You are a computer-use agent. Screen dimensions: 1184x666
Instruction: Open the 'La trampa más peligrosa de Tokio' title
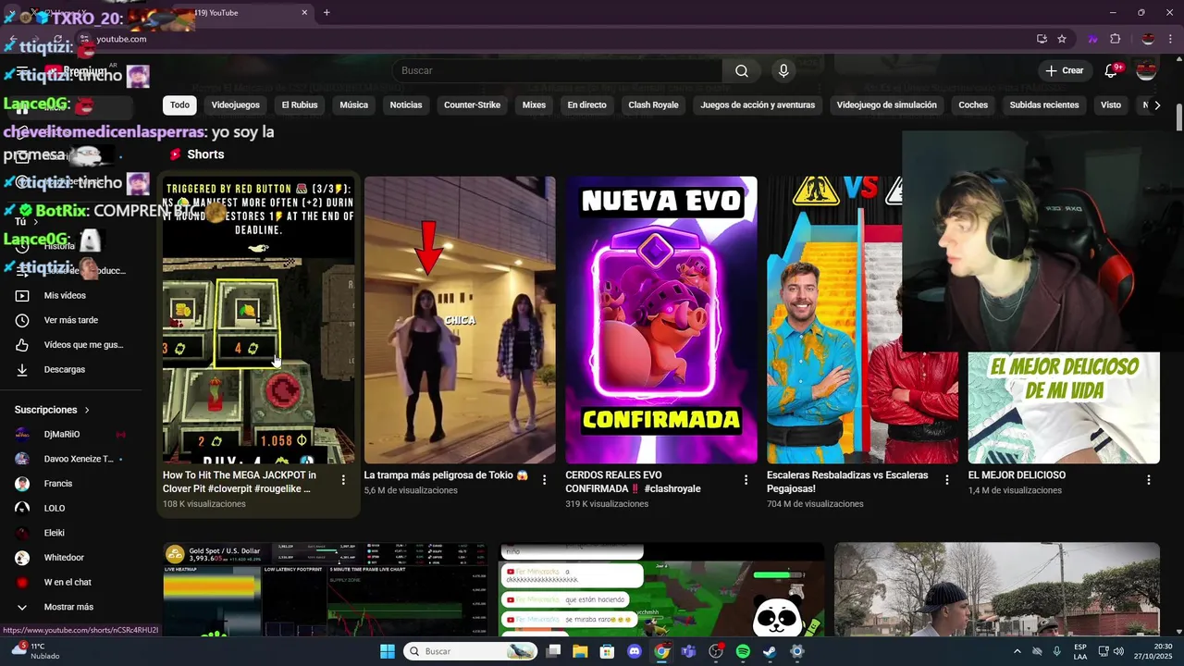click(x=446, y=475)
